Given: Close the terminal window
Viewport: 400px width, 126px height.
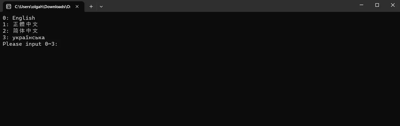Looking at the screenshot, I should click(393, 5).
